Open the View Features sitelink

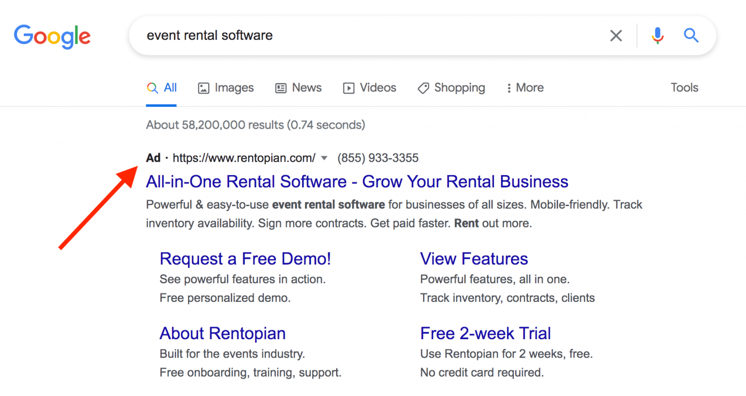[x=474, y=259]
